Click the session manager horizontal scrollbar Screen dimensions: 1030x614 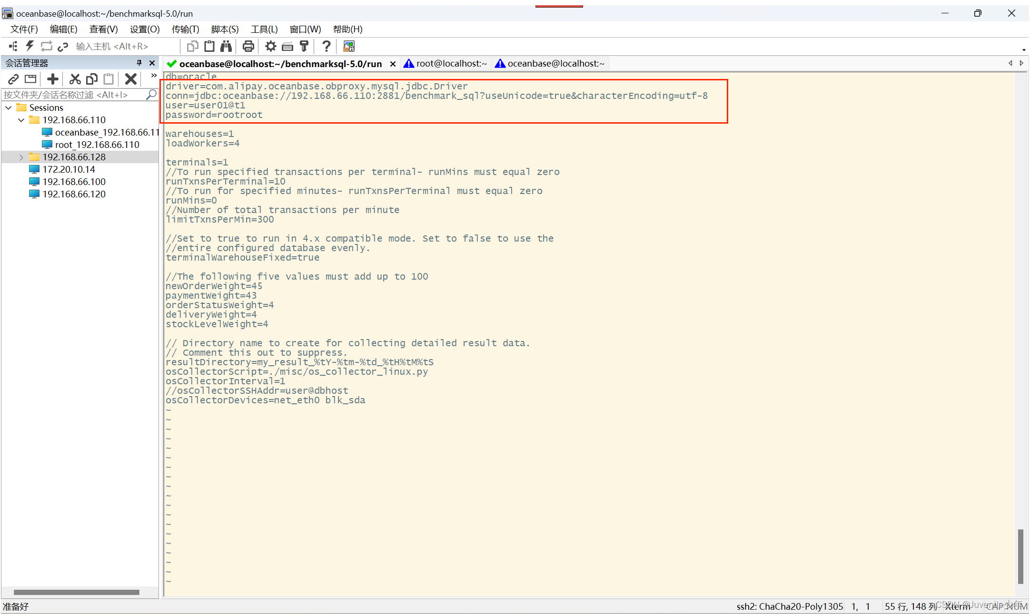click(77, 592)
